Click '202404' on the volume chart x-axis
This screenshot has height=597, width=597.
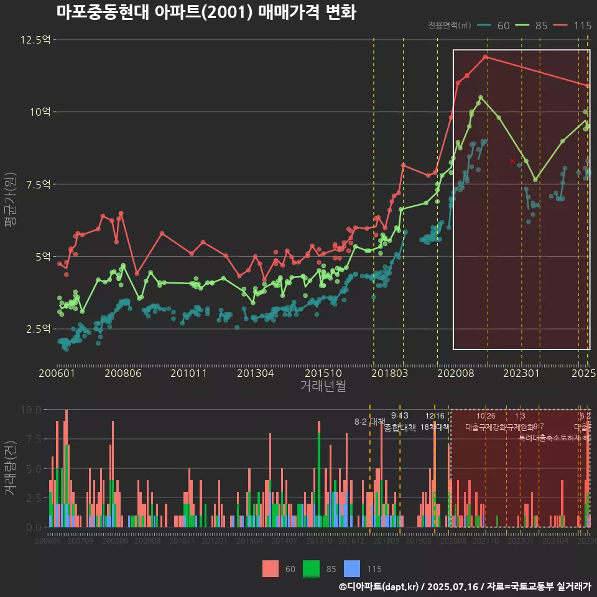coord(555,540)
